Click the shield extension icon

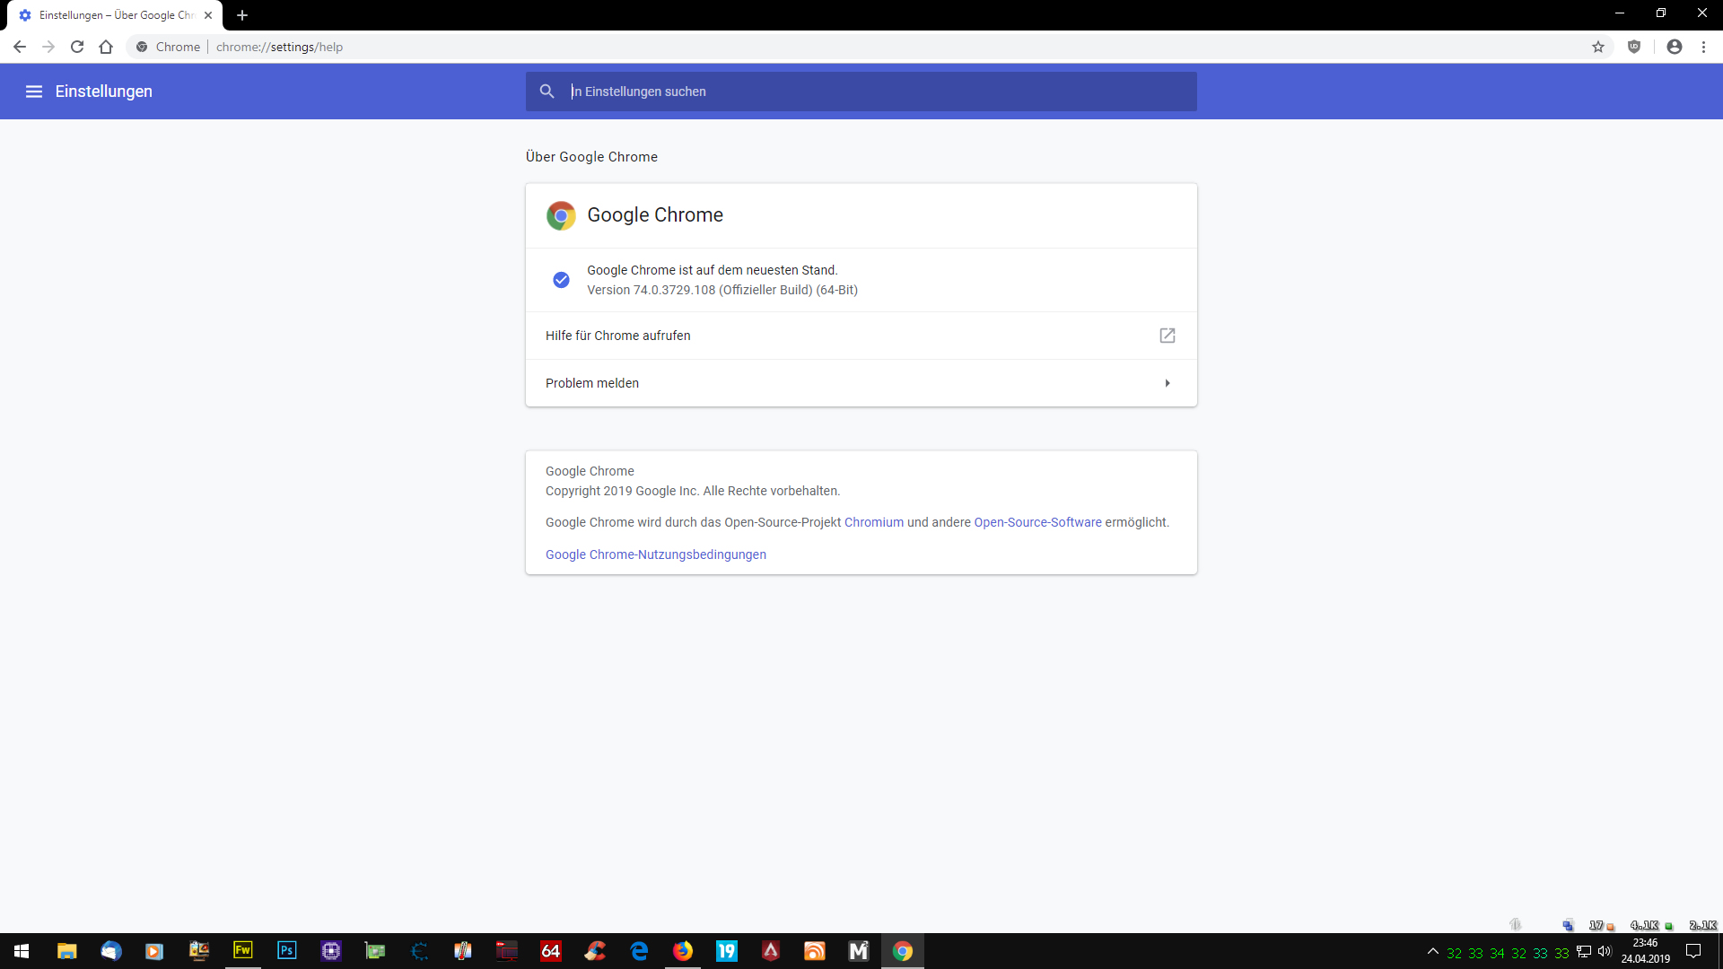1634,47
